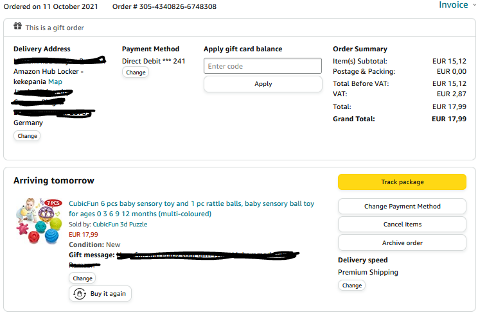Click the red 7 PCS badge
The image size is (478, 315).
click(53, 203)
